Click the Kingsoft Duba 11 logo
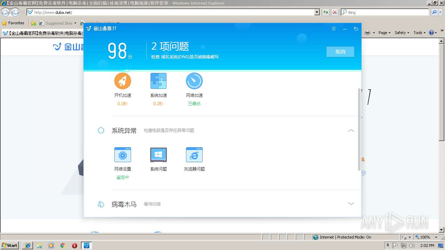Screen dimensions: 445x250 (x=101, y=28)
